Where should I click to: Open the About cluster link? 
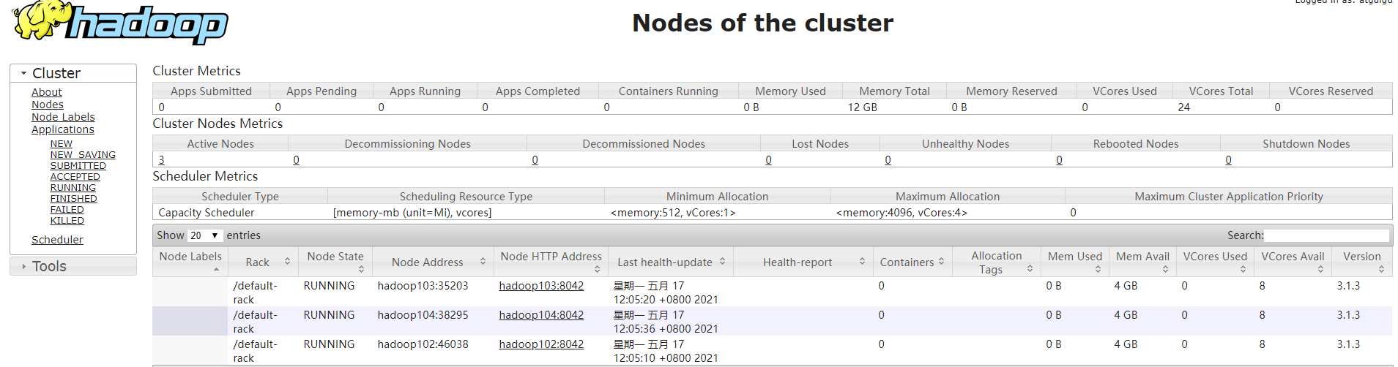pyautogui.click(x=46, y=92)
